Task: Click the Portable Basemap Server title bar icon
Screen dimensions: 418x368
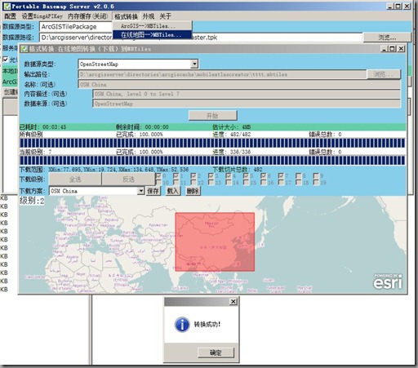Action: click(7, 6)
